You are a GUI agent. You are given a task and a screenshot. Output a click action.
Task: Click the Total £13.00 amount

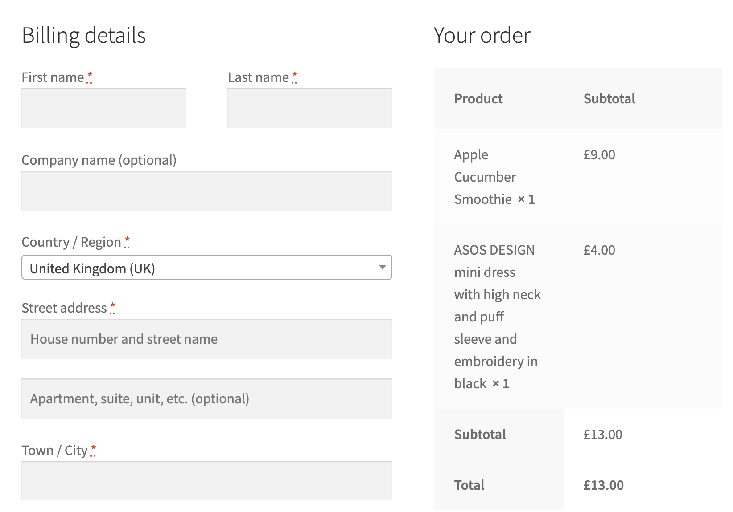point(604,485)
